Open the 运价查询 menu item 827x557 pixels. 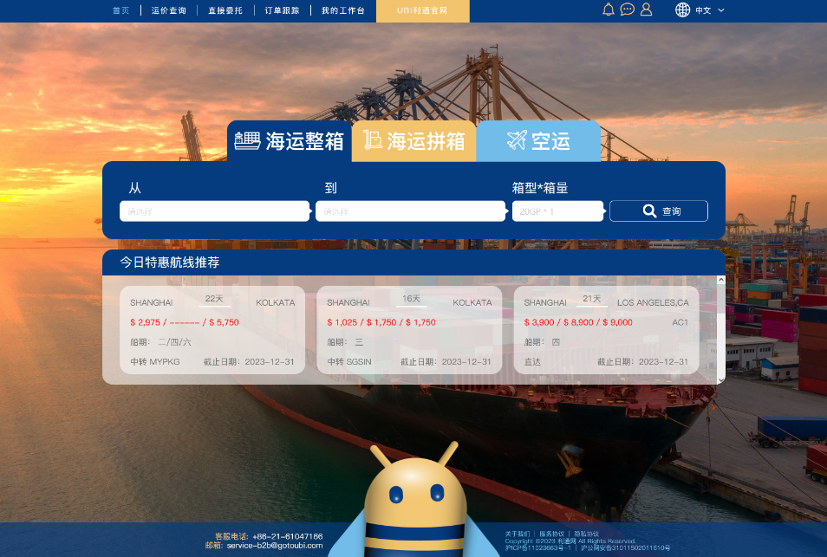[169, 10]
